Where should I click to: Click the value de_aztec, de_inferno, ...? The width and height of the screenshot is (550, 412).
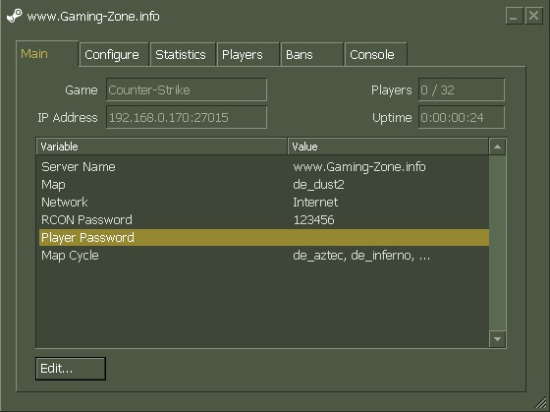354,256
